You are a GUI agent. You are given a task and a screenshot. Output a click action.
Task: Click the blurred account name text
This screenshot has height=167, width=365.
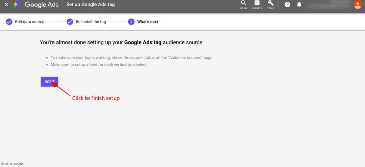[329, 4]
